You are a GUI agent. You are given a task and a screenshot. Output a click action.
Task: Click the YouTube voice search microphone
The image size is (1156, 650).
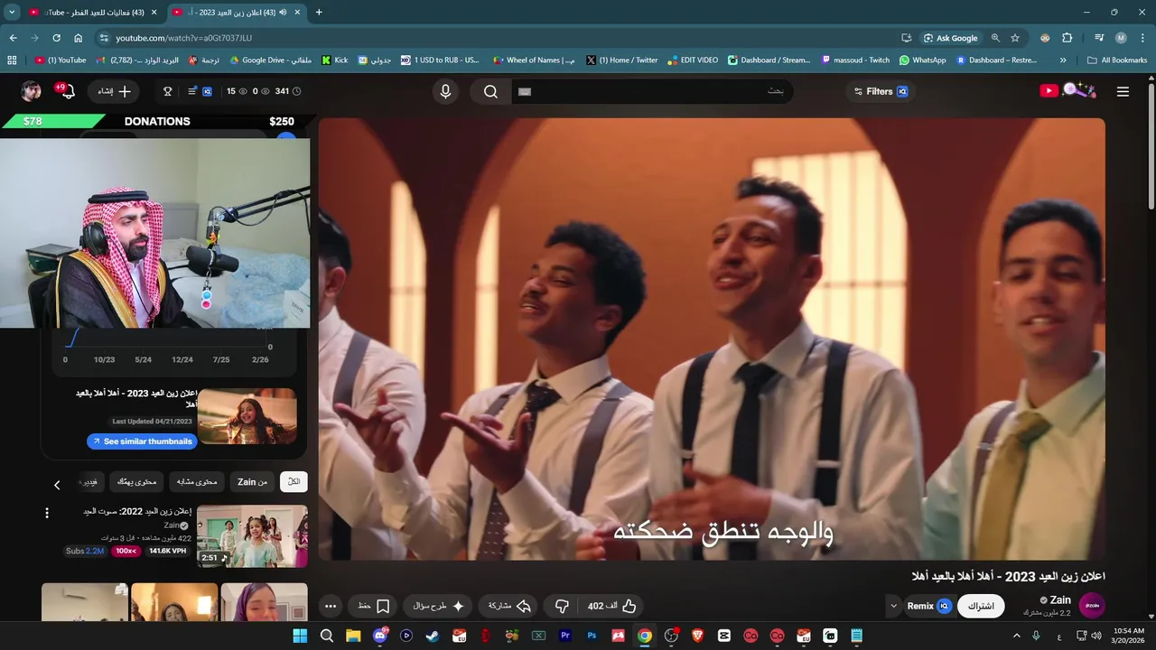pyautogui.click(x=445, y=91)
